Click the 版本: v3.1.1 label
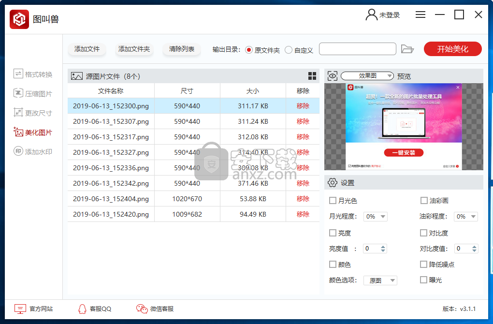The width and height of the screenshot is (493, 324). (459, 309)
